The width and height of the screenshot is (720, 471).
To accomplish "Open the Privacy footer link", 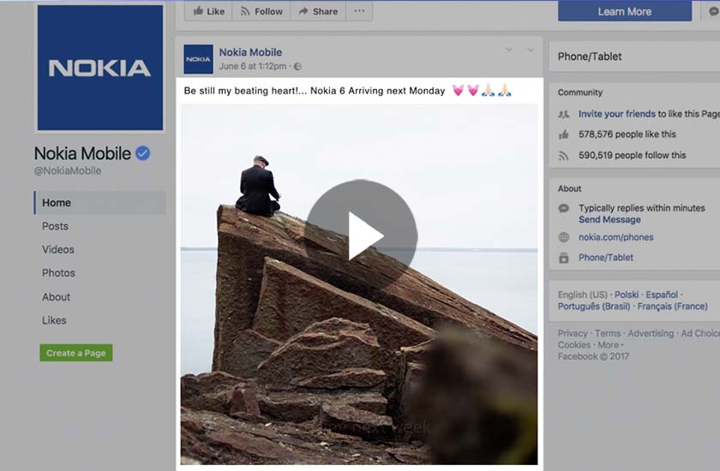I will coord(573,333).
